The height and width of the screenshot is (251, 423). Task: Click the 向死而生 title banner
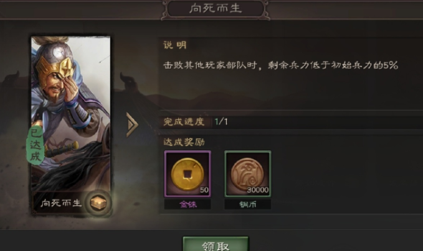216,9
